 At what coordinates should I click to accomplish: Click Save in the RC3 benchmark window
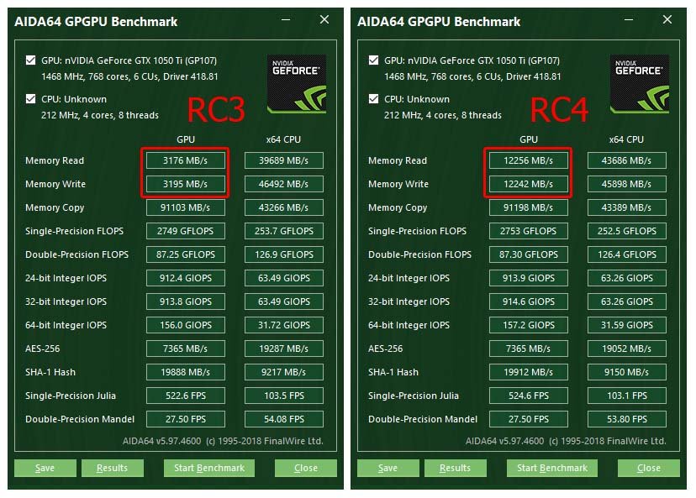coord(45,468)
